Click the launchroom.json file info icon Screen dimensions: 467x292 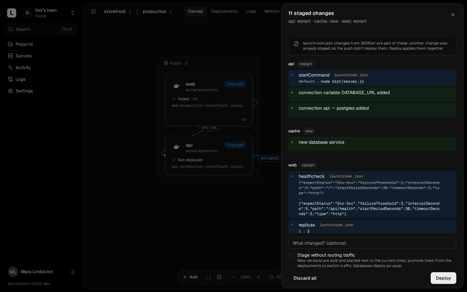tap(296, 44)
